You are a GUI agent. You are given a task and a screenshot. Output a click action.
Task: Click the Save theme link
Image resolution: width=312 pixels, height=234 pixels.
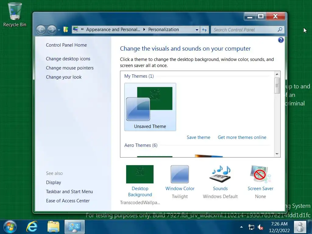click(198, 137)
